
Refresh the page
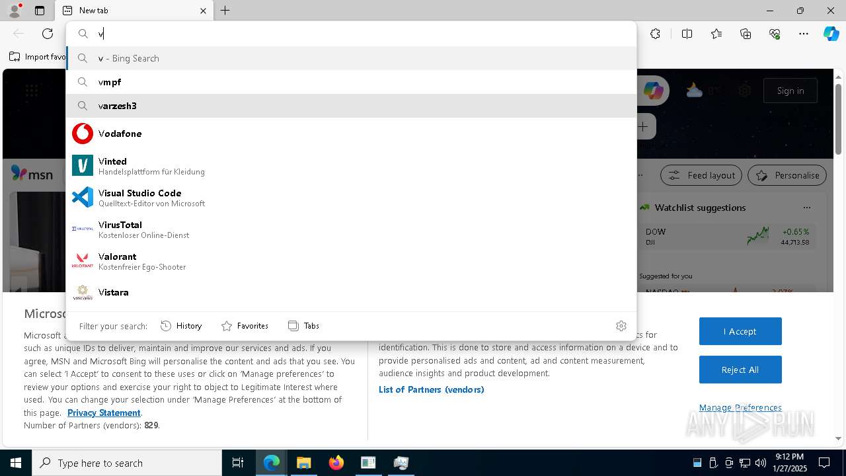(48, 34)
